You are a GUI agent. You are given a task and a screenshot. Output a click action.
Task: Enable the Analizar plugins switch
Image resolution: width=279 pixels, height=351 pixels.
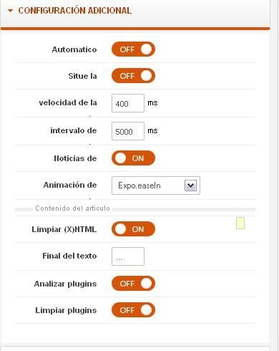pyautogui.click(x=133, y=284)
